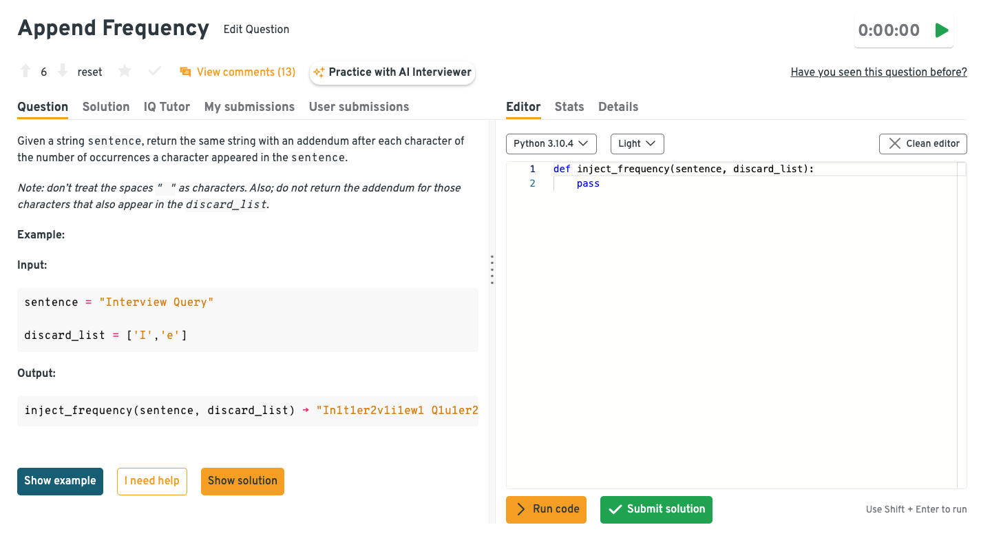Open the Have you seen this question before link
981x536 pixels.
click(x=878, y=72)
